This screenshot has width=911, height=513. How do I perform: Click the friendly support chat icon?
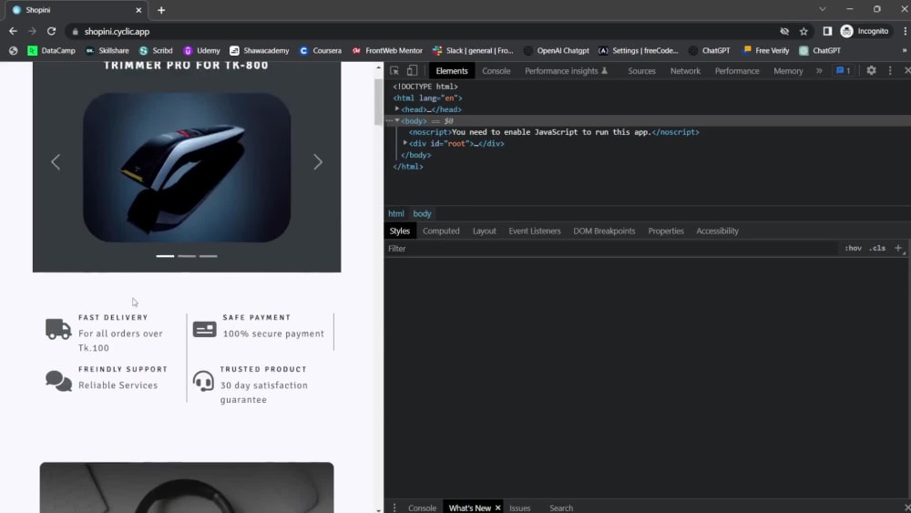coord(58,381)
